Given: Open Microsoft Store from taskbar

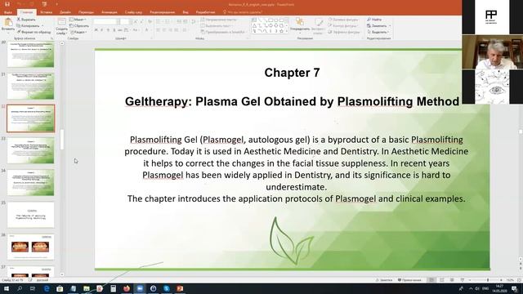Looking at the screenshot, I should click(60, 288).
